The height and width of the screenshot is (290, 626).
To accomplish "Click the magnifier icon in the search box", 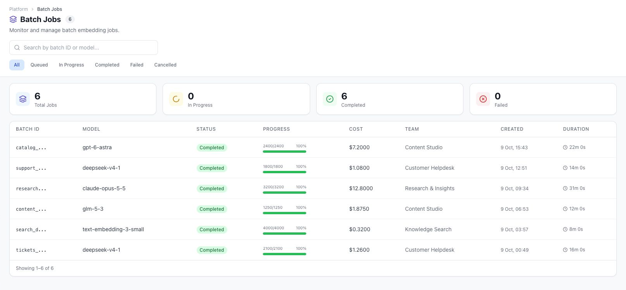I will 17,48.
